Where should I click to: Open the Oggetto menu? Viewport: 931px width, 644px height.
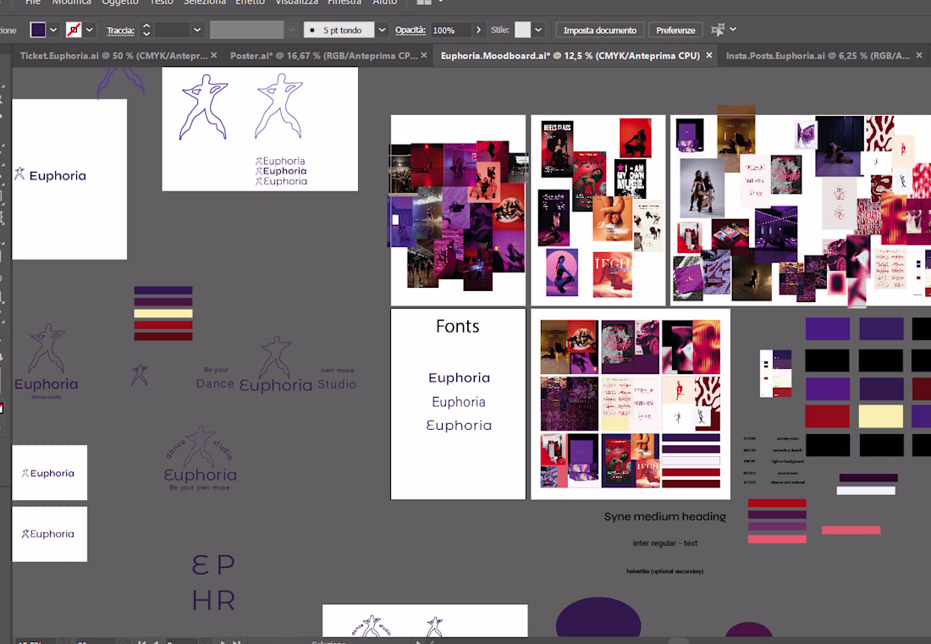click(x=120, y=3)
